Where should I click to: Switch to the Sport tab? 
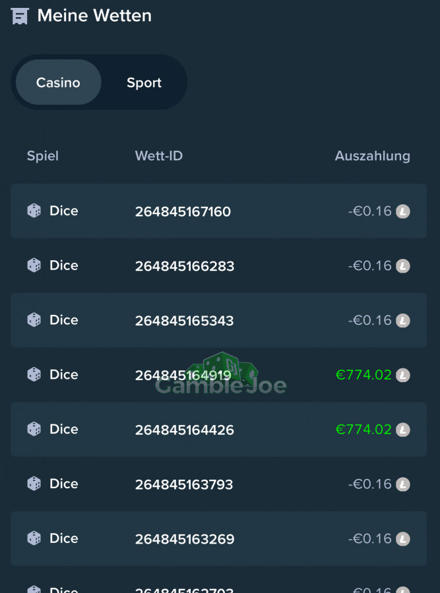tap(144, 82)
